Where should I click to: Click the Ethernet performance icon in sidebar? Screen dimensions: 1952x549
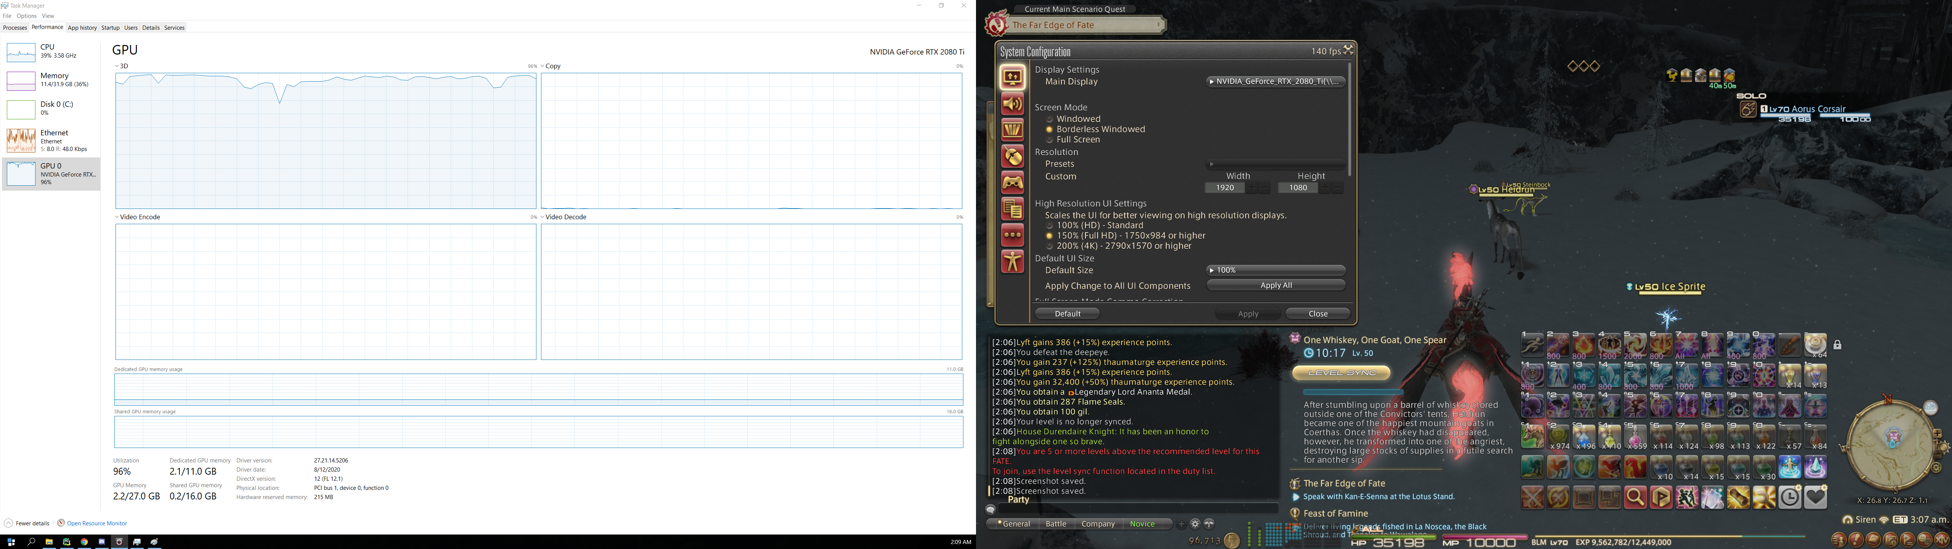[19, 141]
